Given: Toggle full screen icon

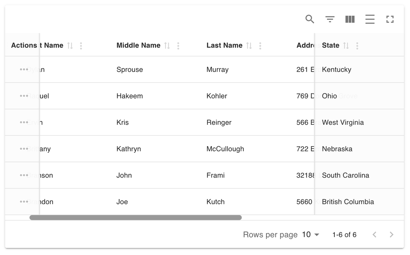Looking at the screenshot, I should coord(390,19).
